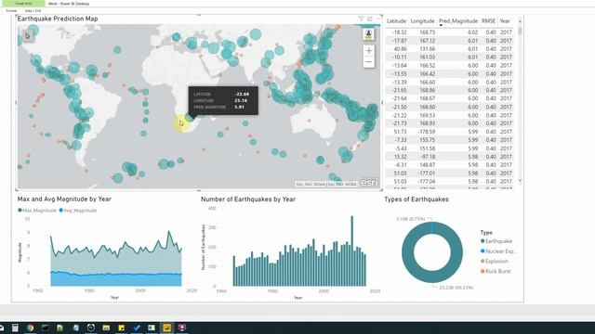
Task: Select Rock Burst in Type legend
Action: (496, 271)
